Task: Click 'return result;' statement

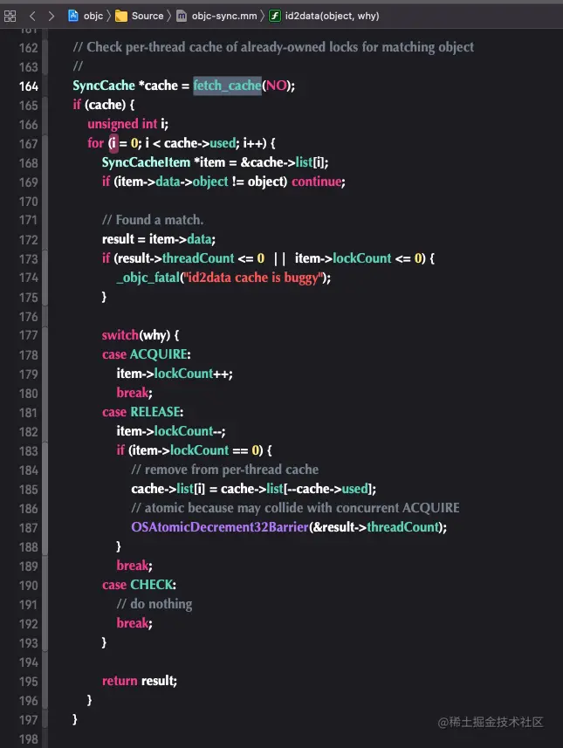Action: point(140,681)
